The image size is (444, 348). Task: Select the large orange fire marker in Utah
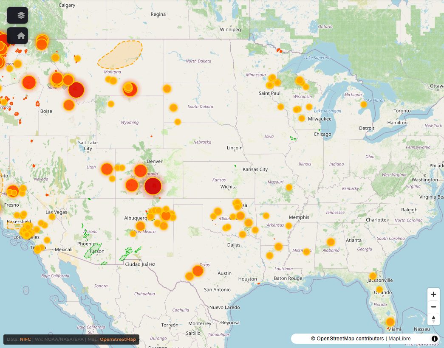107,169
